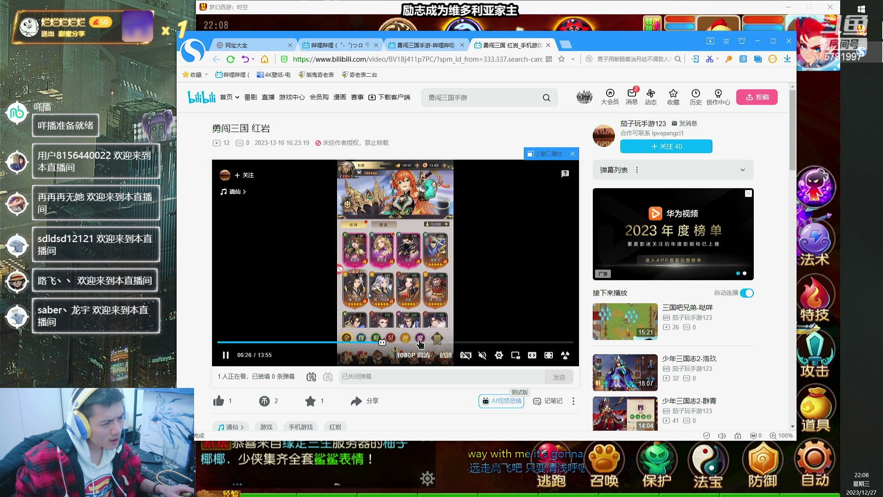Go to browser home page icon
The image size is (883, 497).
[x=264, y=59]
